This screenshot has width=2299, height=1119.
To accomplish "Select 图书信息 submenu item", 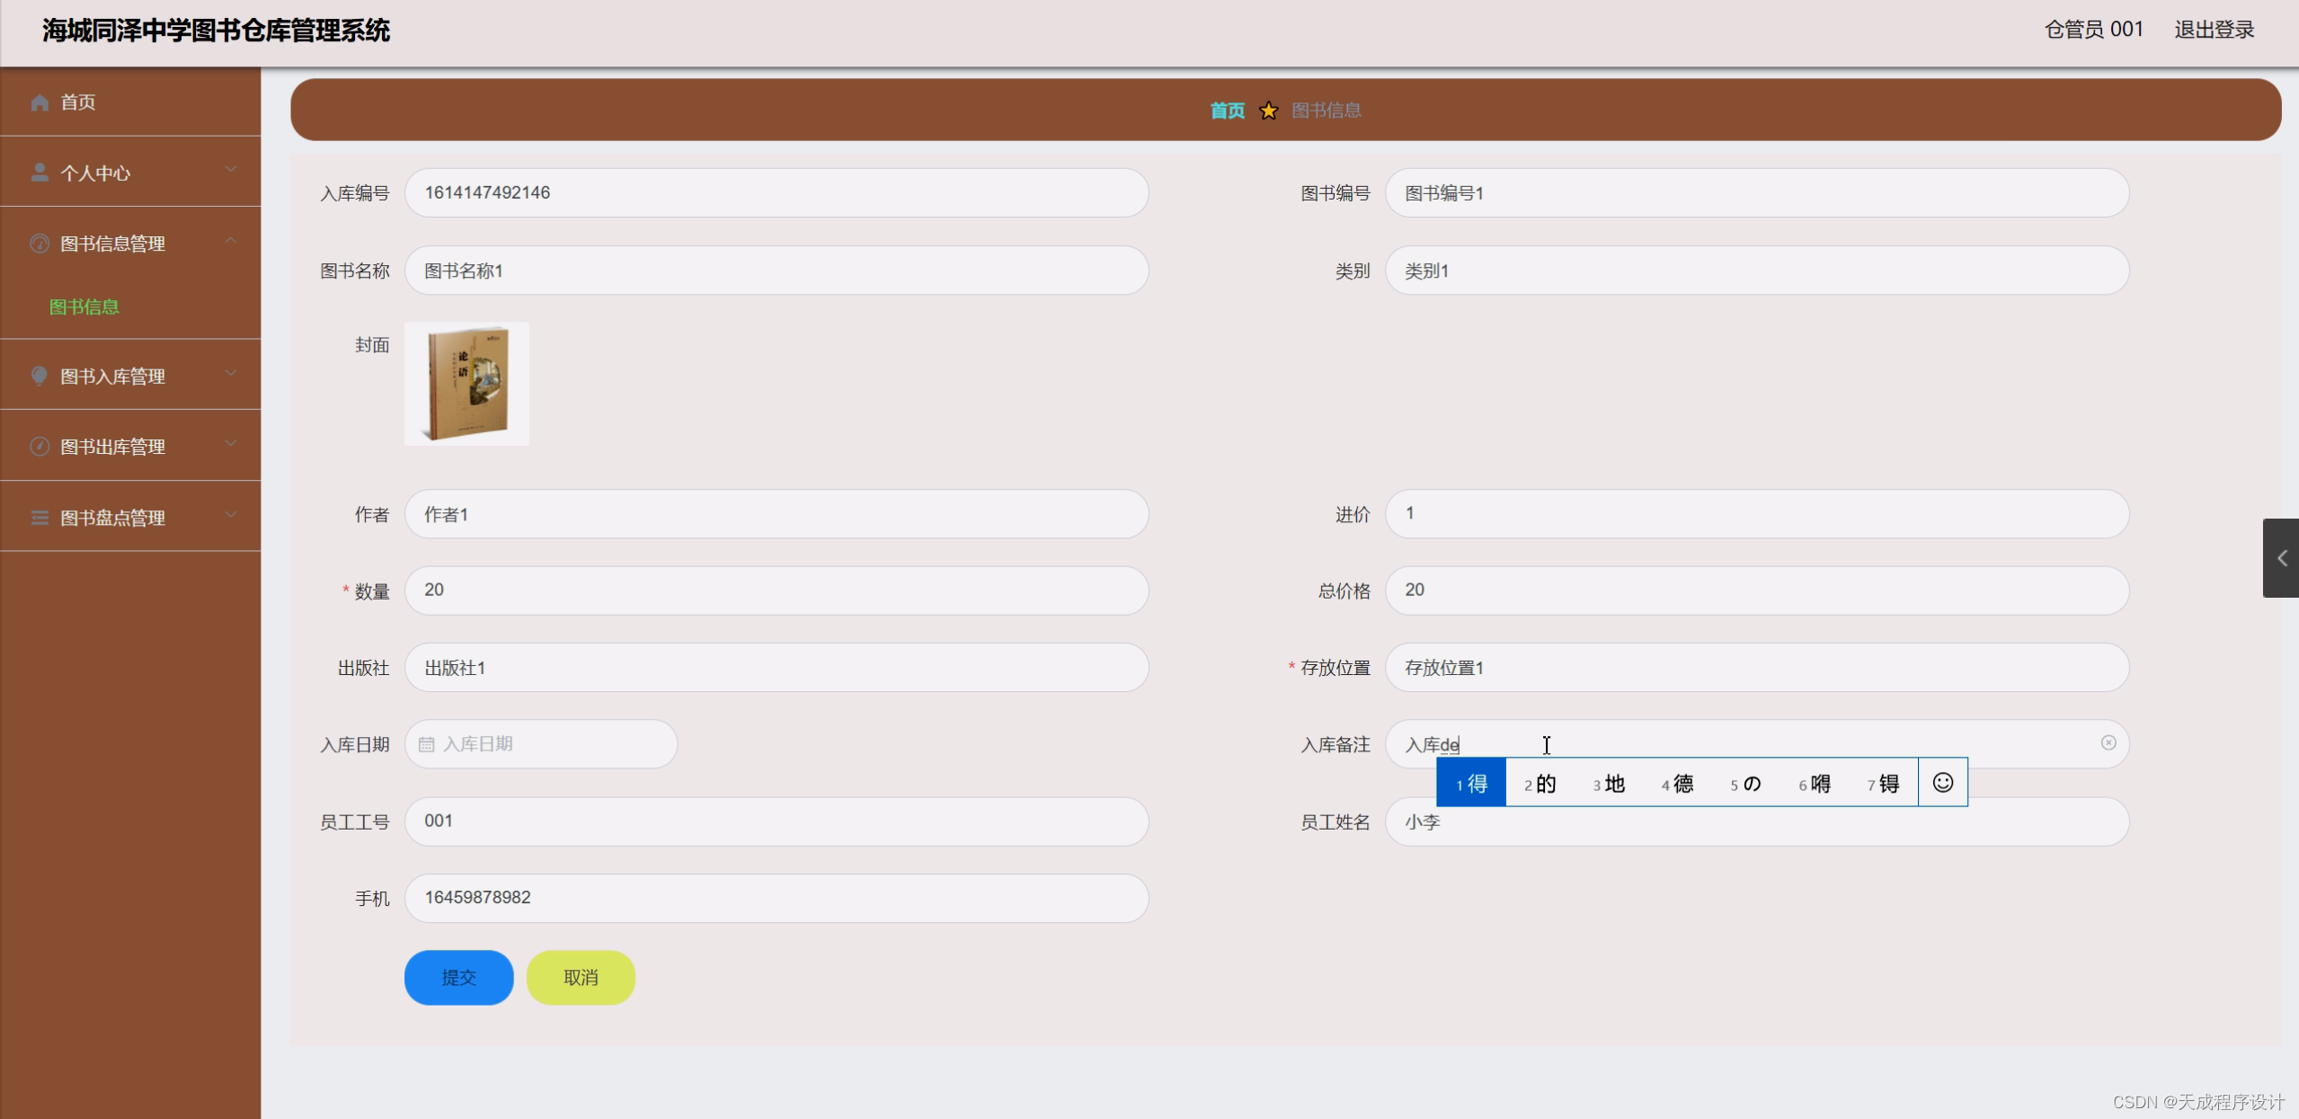I will [x=84, y=307].
